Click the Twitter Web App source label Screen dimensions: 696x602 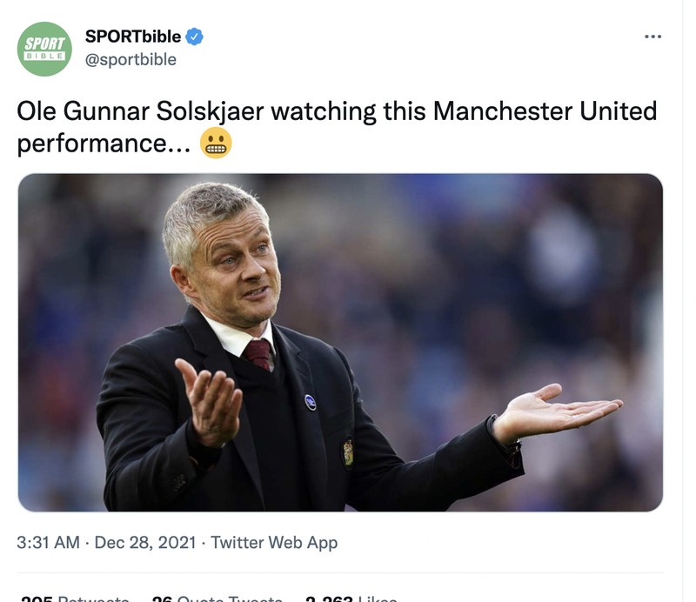pos(276,543)
